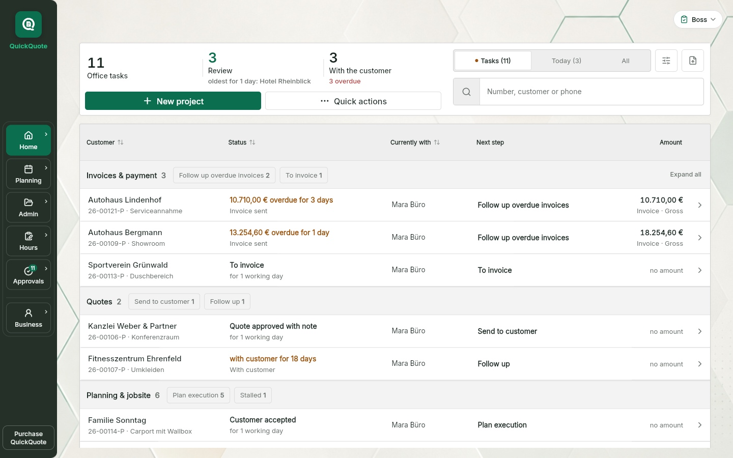
Task: Filter by Plan execution 5 chip
Action: [x=199, y=395]
